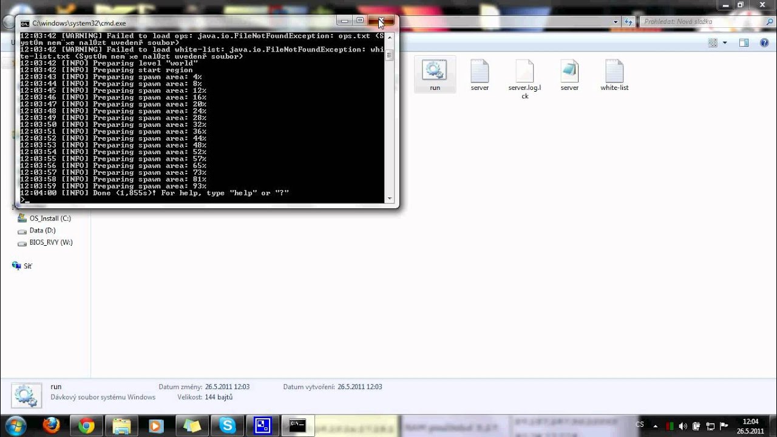Select the server text file beside run
Viewport: 777px width, 437px height.
480,75
